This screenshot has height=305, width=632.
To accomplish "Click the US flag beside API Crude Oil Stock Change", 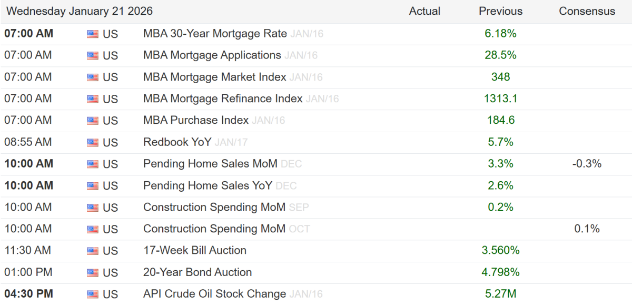I will coord(93,294).
